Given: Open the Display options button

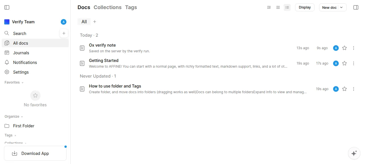Looking at the screenshot, I should pyautogui.click(x=305, y=7).
